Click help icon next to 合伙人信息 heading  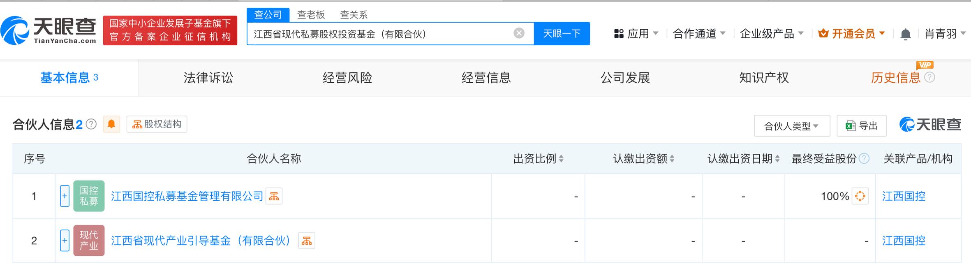tap(91, 124)
